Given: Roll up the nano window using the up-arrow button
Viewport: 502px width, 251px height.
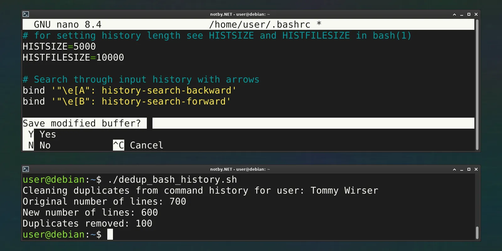Looking at the screenshot, I should pos(454,14).
